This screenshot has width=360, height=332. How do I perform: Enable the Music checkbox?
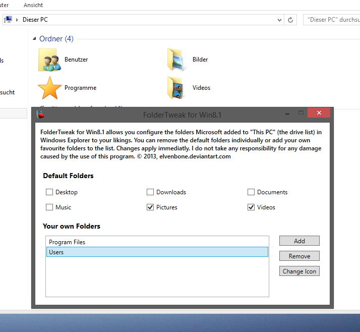point(49,207)
